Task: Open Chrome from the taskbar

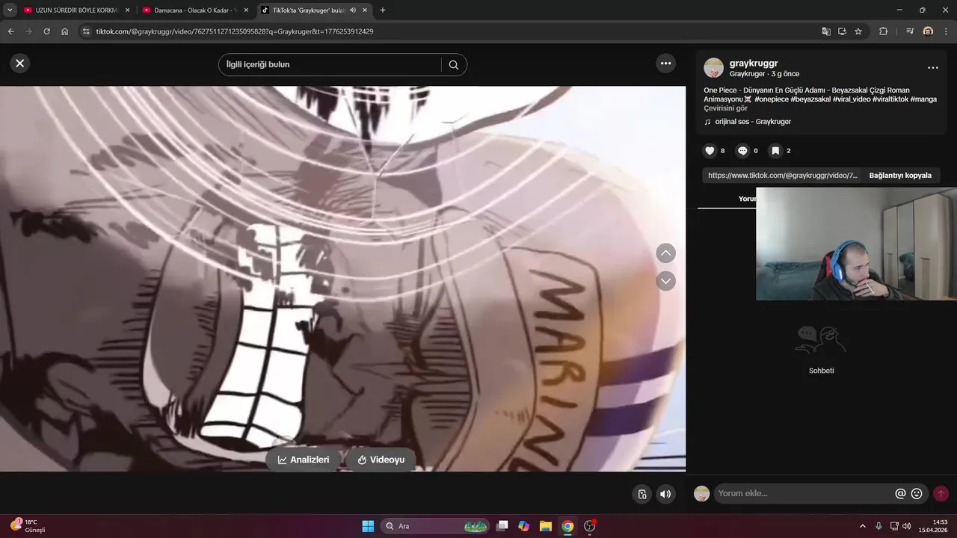Action: [x=567, y=526]
